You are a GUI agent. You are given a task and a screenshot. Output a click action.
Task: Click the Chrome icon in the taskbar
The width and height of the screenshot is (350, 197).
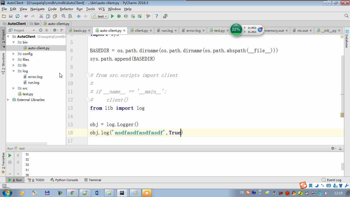pos(72,193)
